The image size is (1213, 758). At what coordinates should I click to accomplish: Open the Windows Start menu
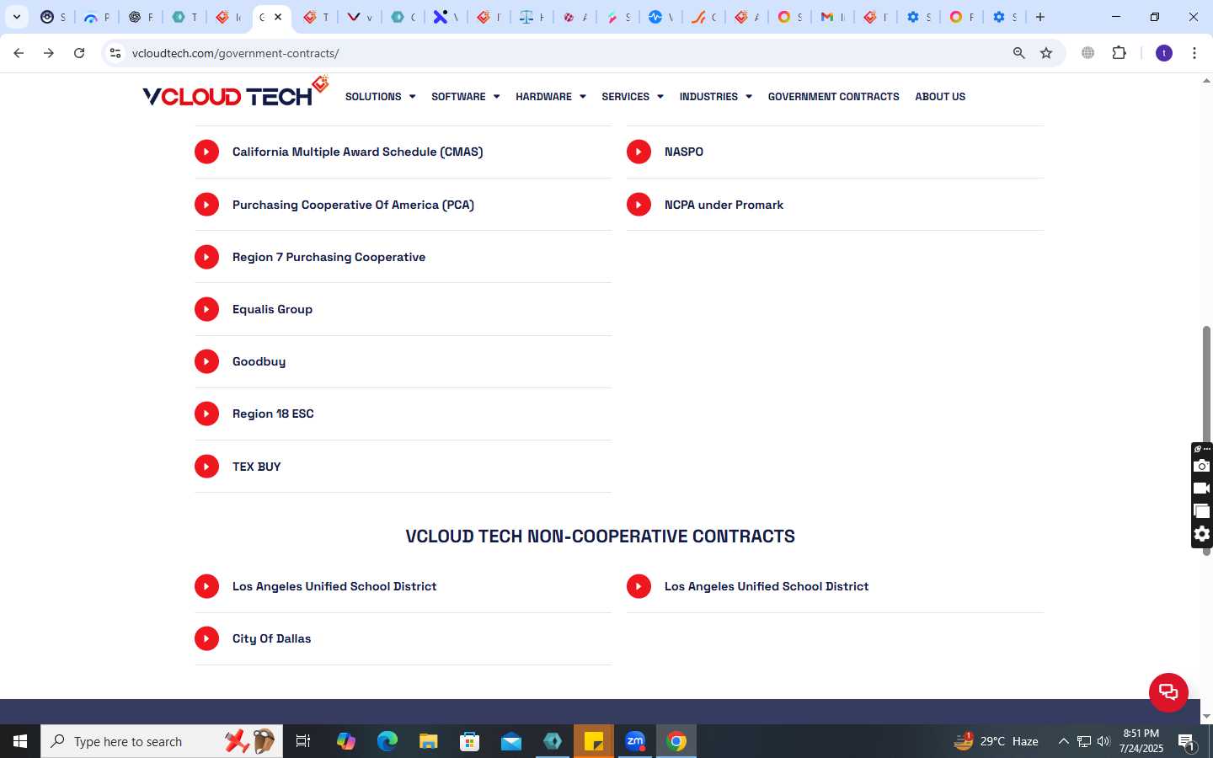pos(20,741)
